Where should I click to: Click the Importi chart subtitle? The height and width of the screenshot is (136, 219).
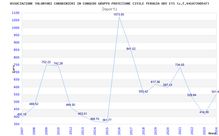click(109, 9)
